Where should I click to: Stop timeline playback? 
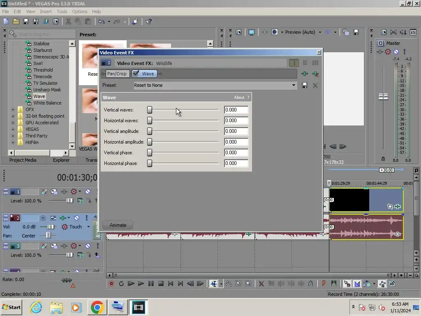(161, 283)
